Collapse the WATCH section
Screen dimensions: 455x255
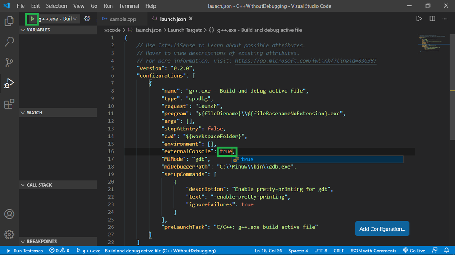point(58,113)
